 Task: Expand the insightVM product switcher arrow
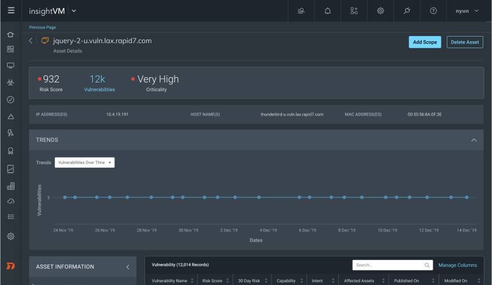[x=74, y=11]
